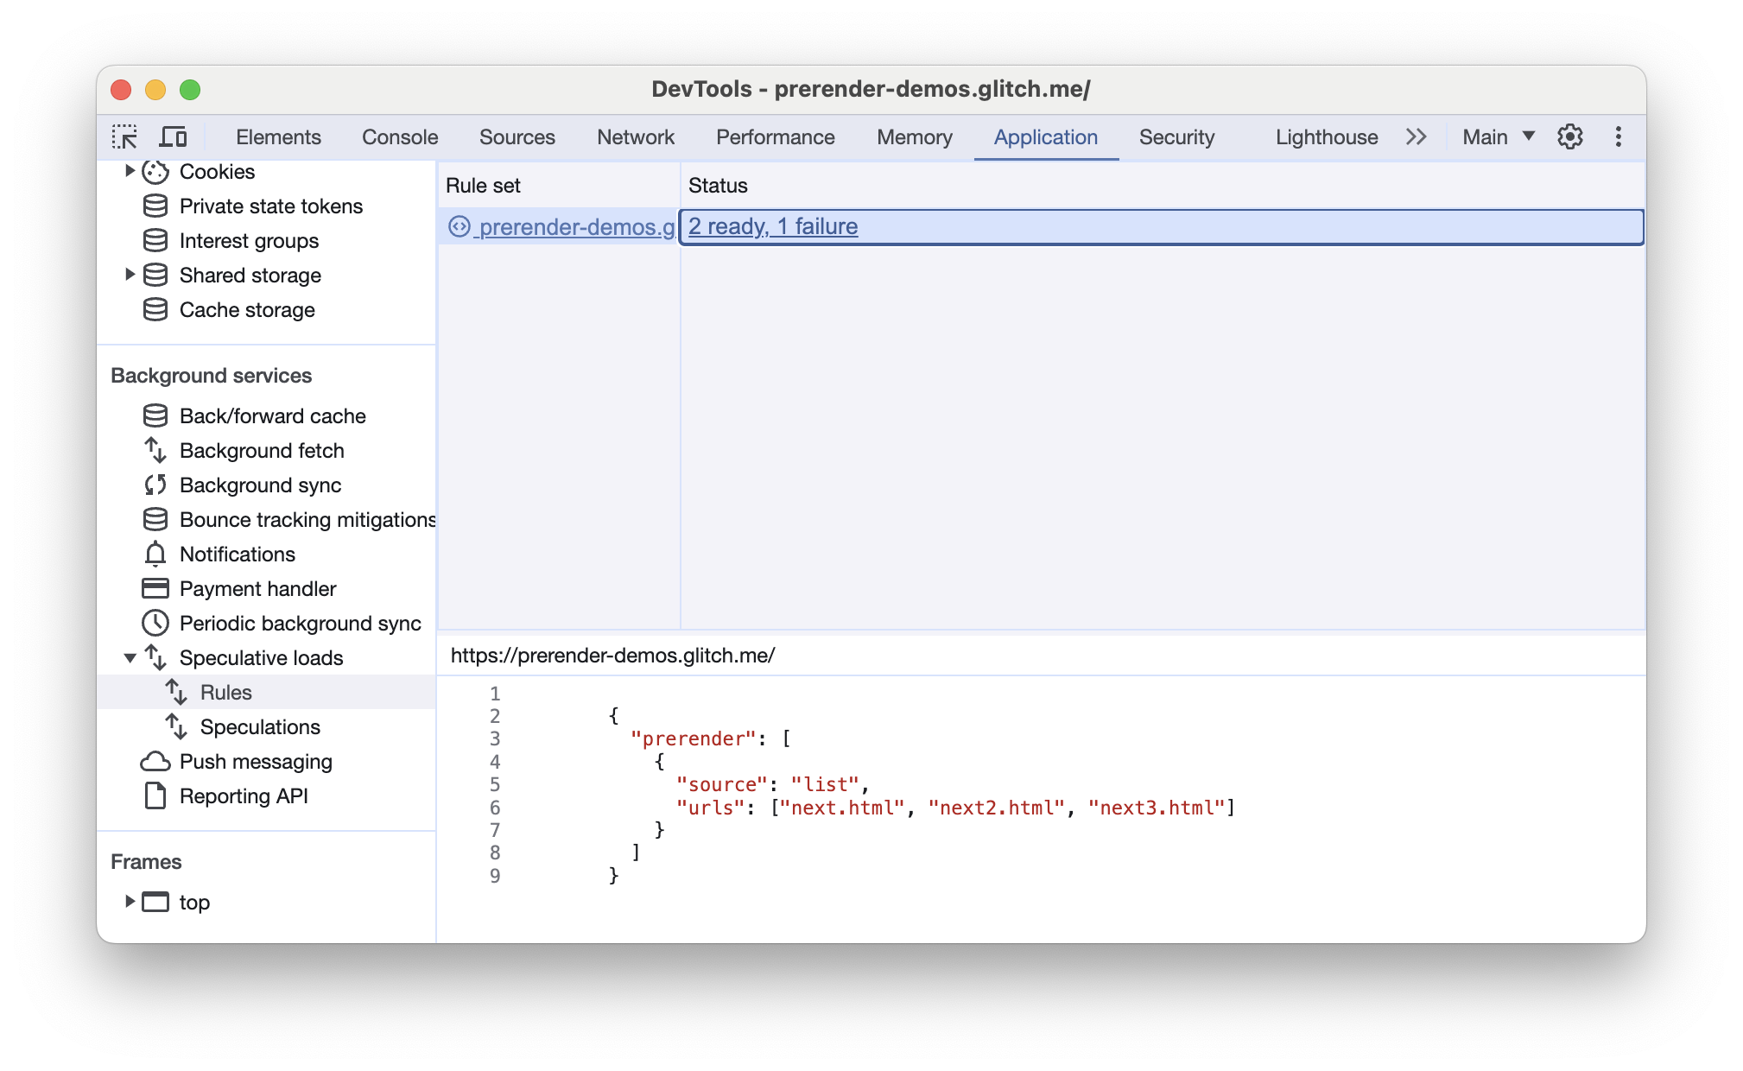This screenshot has height=1071, width=1743.
Task: Click the Elements tab in DevTools
Action: (x=276, y=136)
